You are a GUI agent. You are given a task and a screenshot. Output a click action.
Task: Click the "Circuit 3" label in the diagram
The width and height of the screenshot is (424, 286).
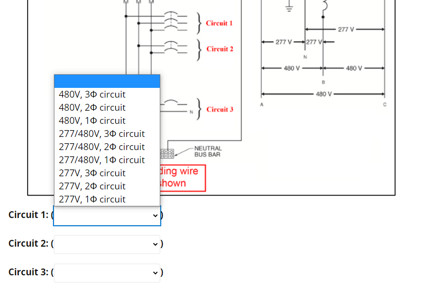(x=220, y=109)
